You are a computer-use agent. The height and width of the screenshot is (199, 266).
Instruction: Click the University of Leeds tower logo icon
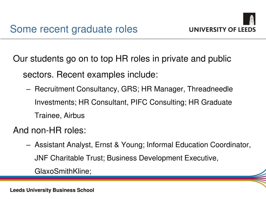pyautogui.click(x=249, y=19)
